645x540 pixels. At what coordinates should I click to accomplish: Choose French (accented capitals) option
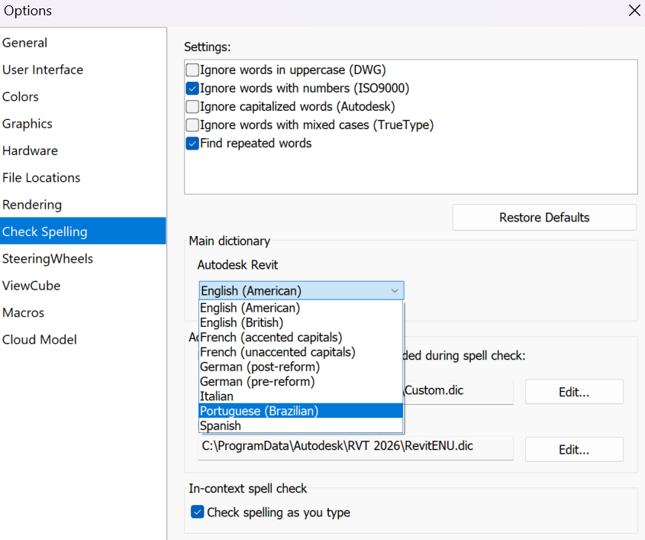[270, 338]
